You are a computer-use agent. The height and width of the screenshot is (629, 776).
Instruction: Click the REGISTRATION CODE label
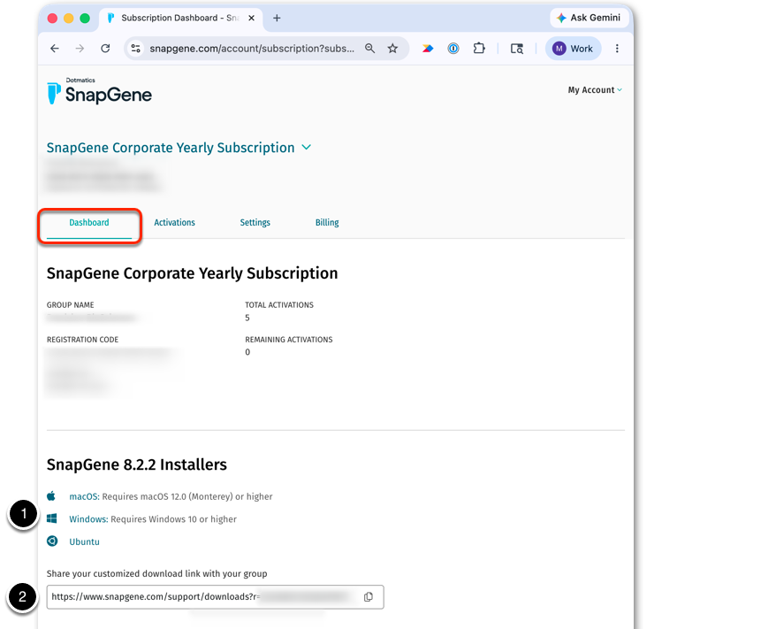(x=83, y=340)
